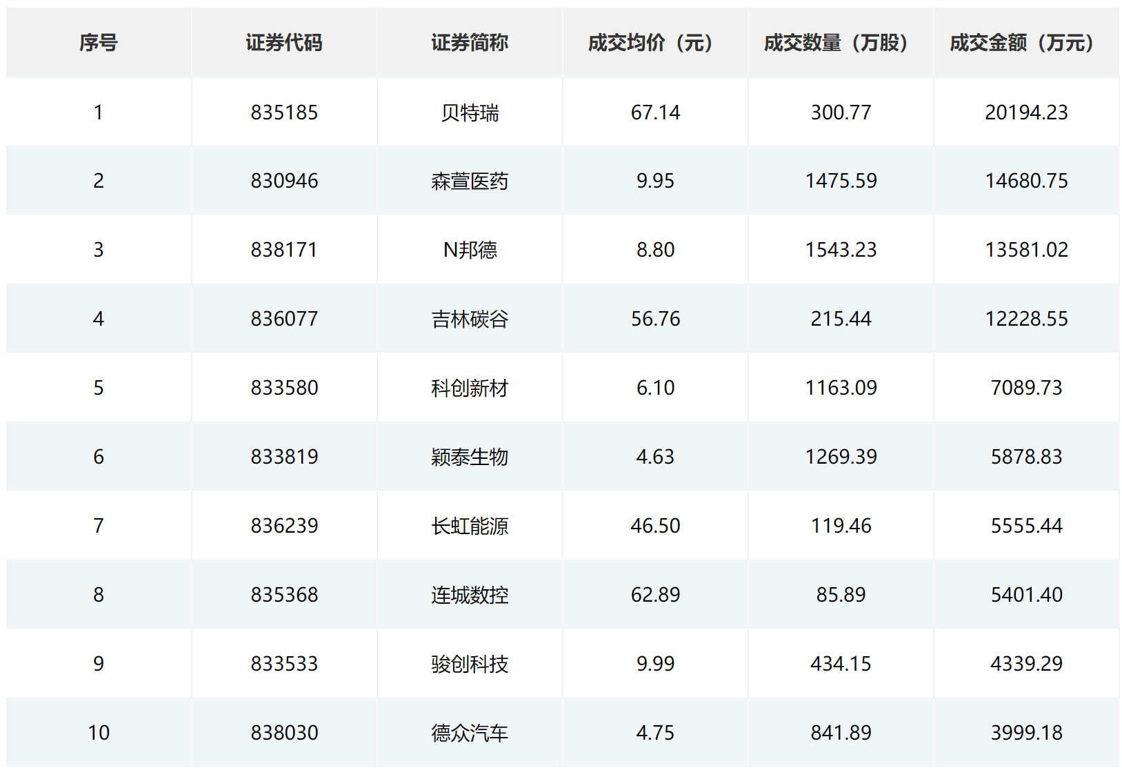Click average price 4.75

click(655, 733)
